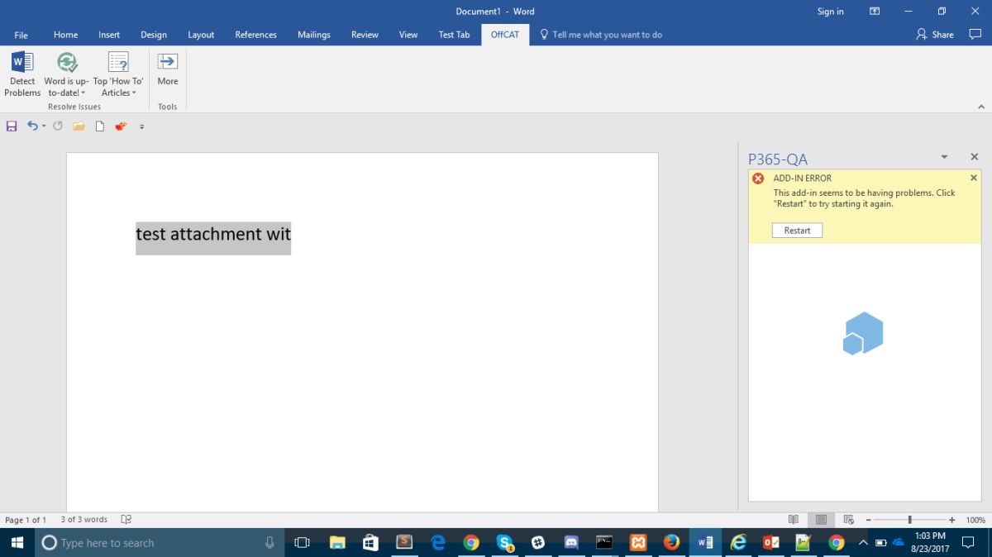992x557 pixels.
Task: Click the selected text 'test attachment wit'
Action: (x=213, y=235)
